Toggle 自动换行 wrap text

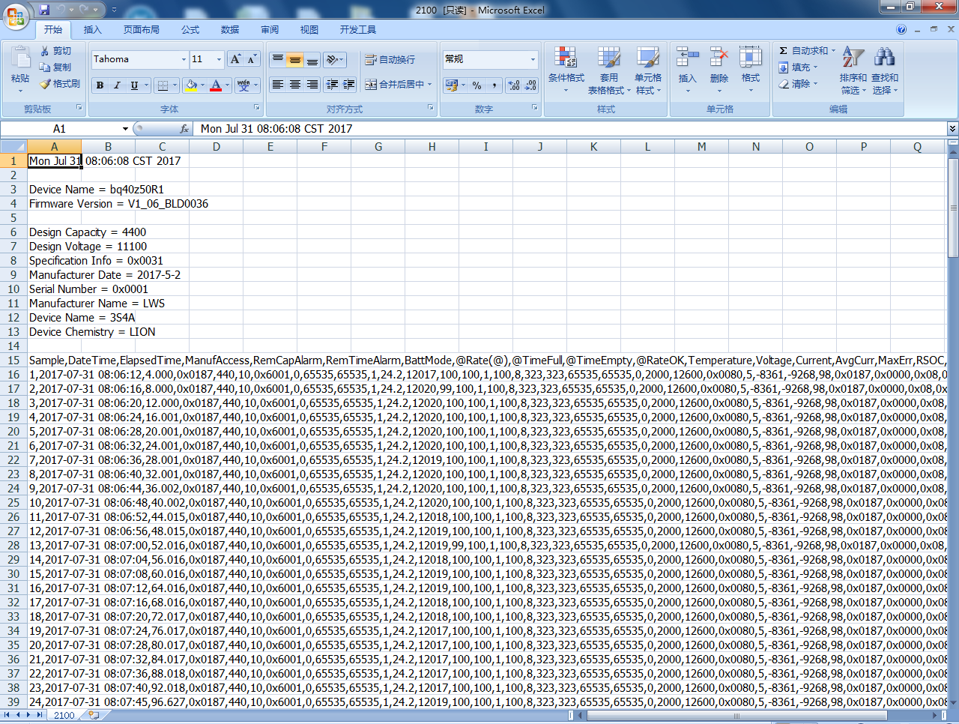tap(390, 60)
